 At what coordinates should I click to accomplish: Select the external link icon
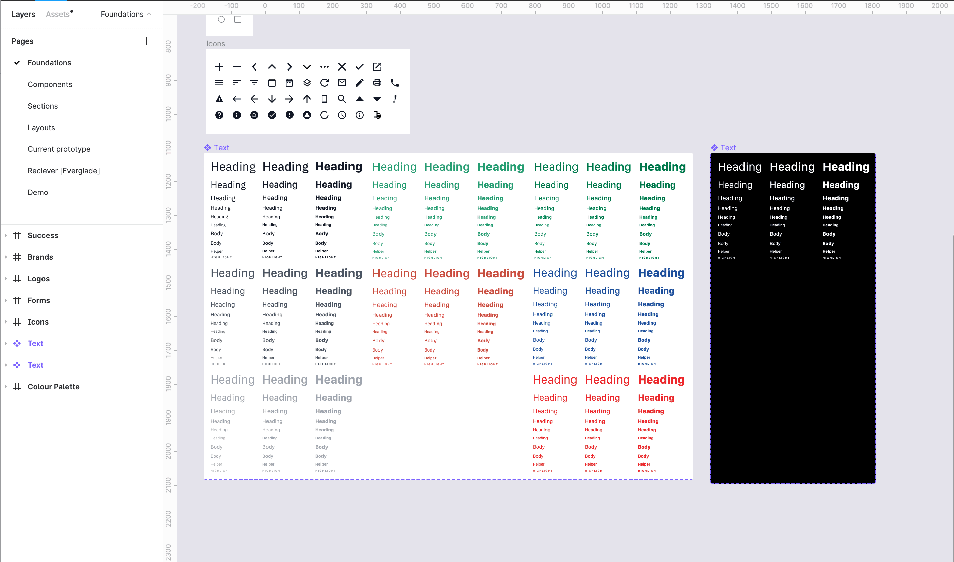tap(377, 67)
